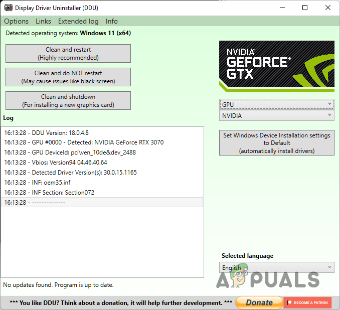This screenshot has width=340, height=310.
Task: Click the Become a Patron button
Action: click(x=307, y=302)
